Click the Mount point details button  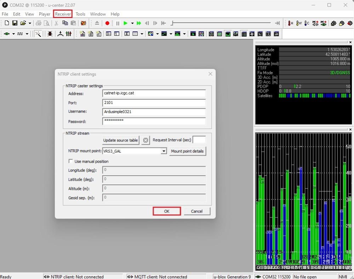pos(187,151)
